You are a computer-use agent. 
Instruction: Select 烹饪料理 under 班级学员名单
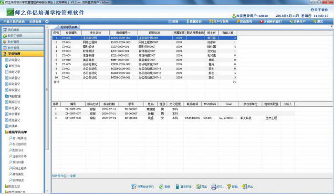16,162
